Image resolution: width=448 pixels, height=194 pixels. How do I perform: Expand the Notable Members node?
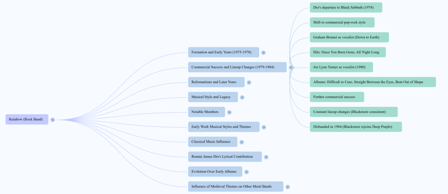[x=229, y=112]
